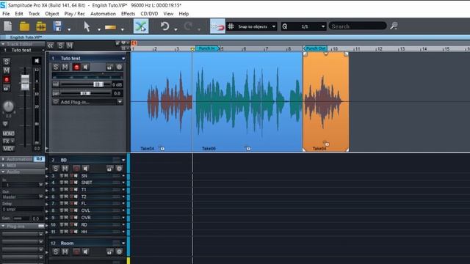Select the arrow mouse mode tool
Viewport: 470px width, 264px height.
(87, 26)
